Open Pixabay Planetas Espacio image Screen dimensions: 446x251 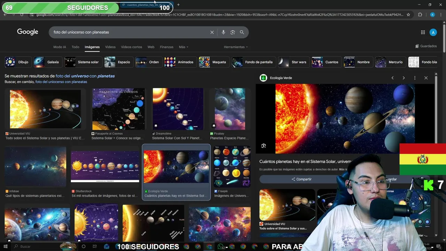(230, 109)
